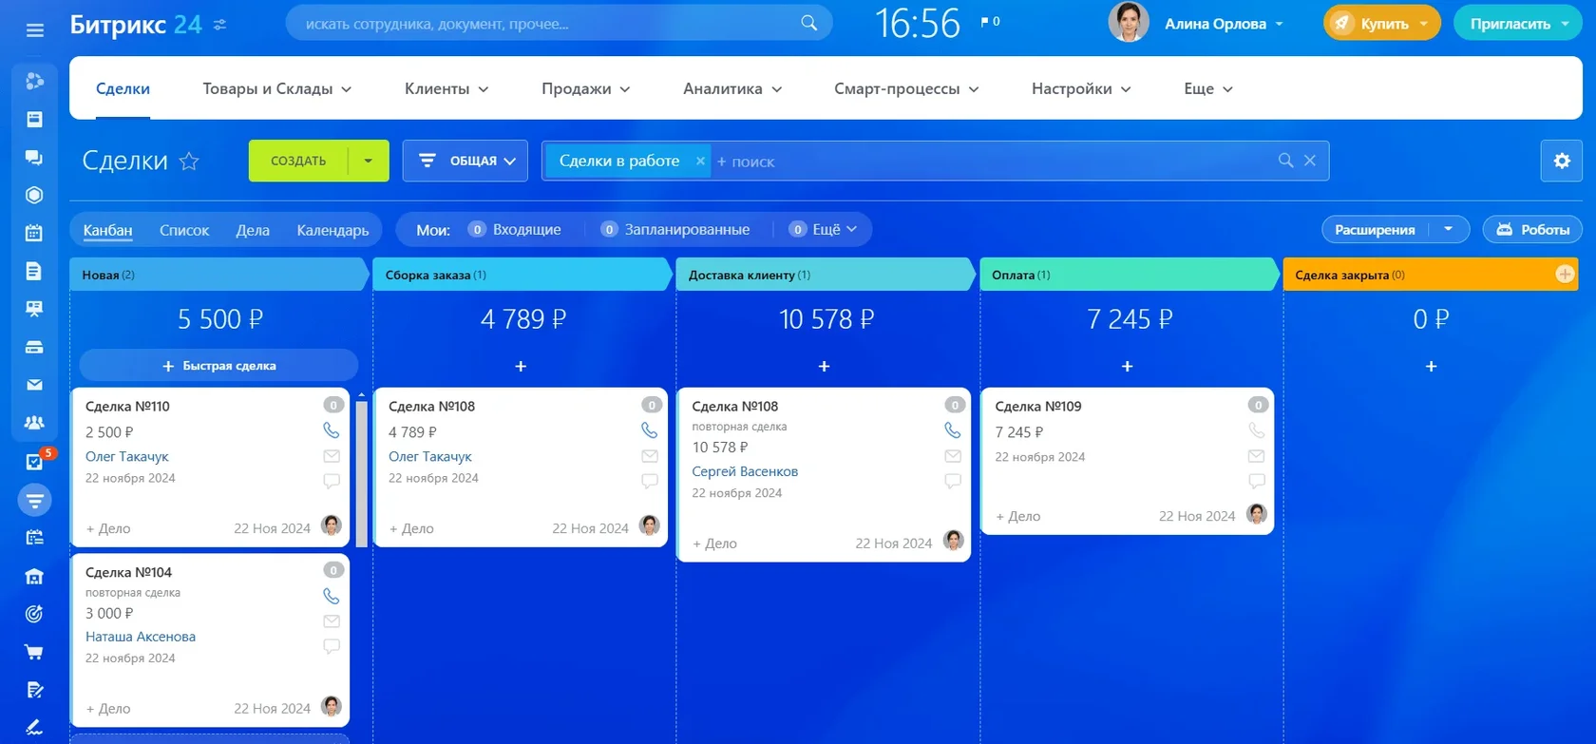Click the 'Новая' column scrollbar
This screenshot has width=1596, height=744.
tap(362, 473)
